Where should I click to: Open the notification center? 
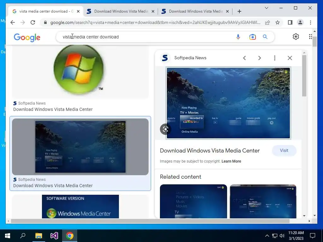313,236
